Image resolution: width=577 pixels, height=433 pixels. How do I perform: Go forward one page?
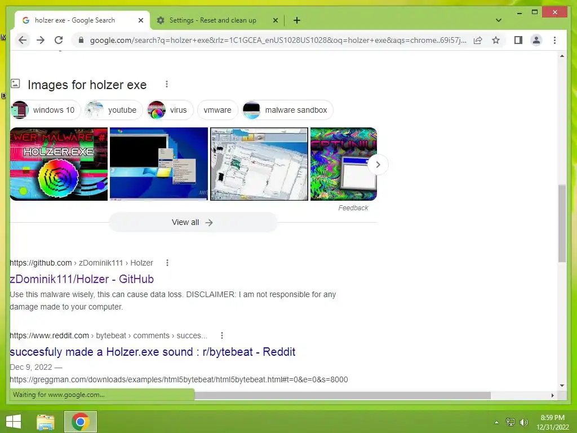point(41,40)
